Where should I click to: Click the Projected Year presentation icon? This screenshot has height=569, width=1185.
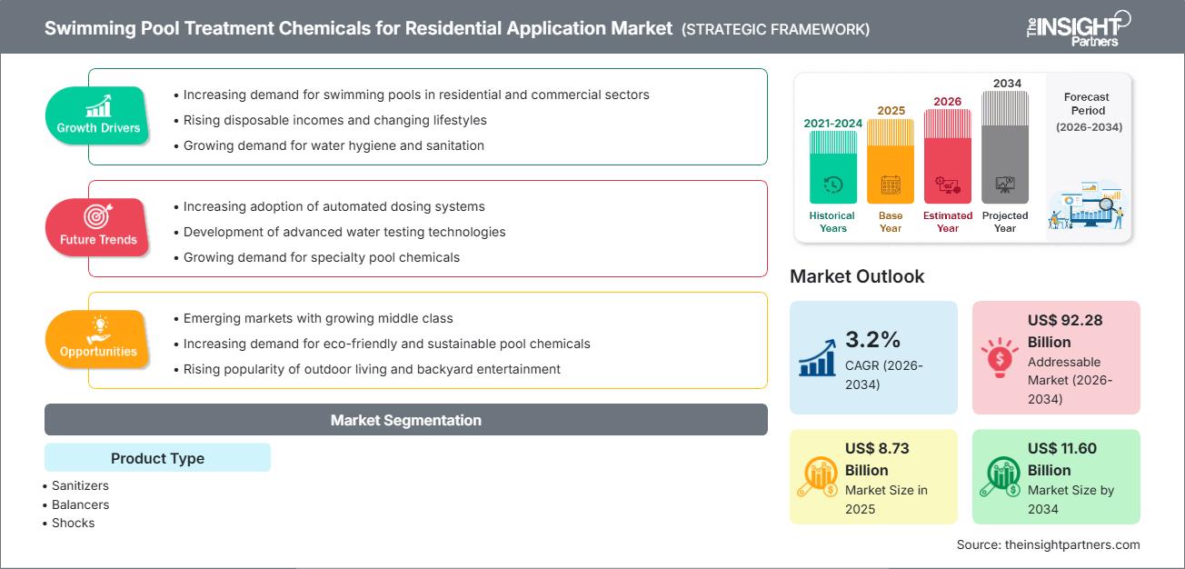point(1005,185)
